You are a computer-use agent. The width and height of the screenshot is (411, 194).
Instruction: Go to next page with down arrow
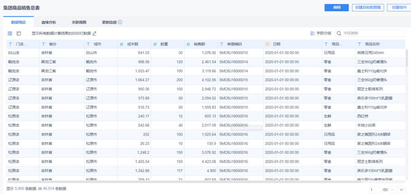point(401,189)
